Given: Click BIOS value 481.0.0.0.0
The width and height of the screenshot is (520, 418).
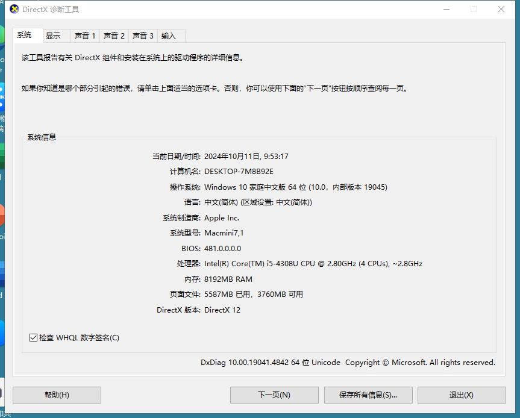Looking at the screenshot, I should coord(222,248).
